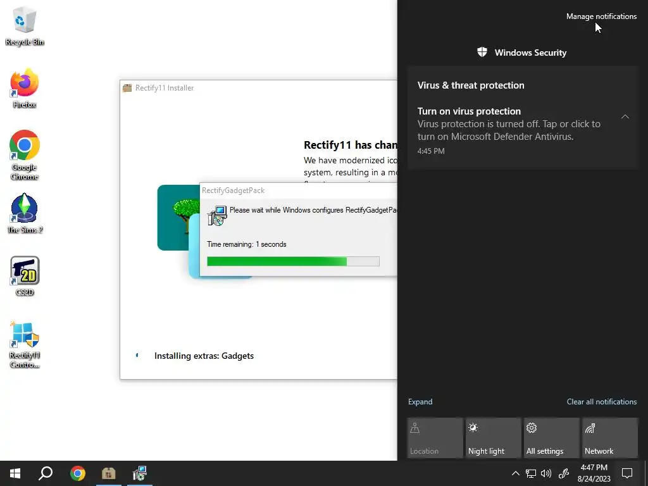The image size is (648, 486).
Task: Click the Rectify11 Installer title text
Action: click(165, 88)
